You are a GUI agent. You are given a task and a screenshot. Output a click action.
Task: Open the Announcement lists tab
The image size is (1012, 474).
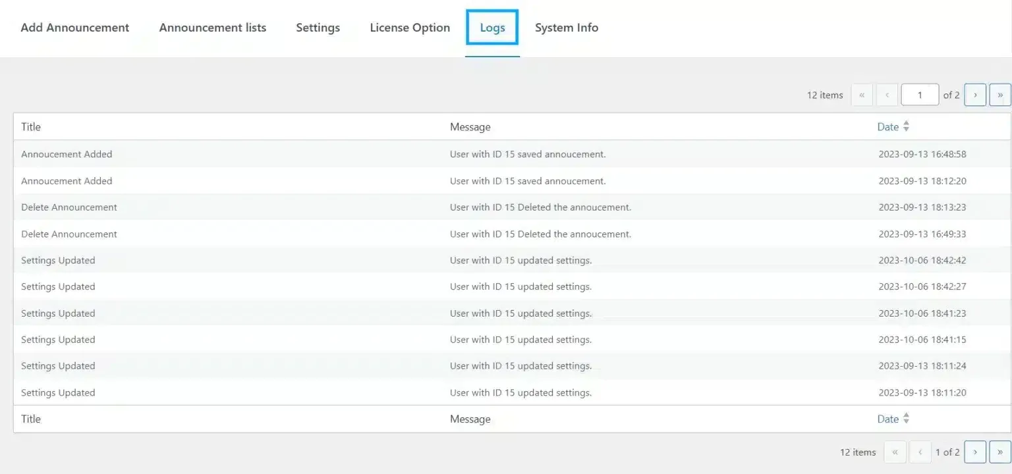click(x=212, y=28)
